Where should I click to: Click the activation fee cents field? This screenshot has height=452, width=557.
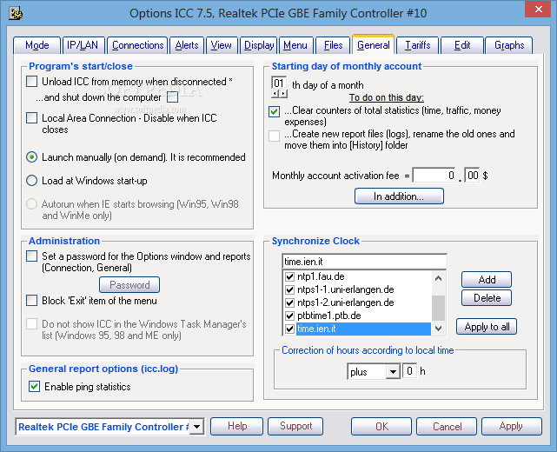tap(472, 176)
